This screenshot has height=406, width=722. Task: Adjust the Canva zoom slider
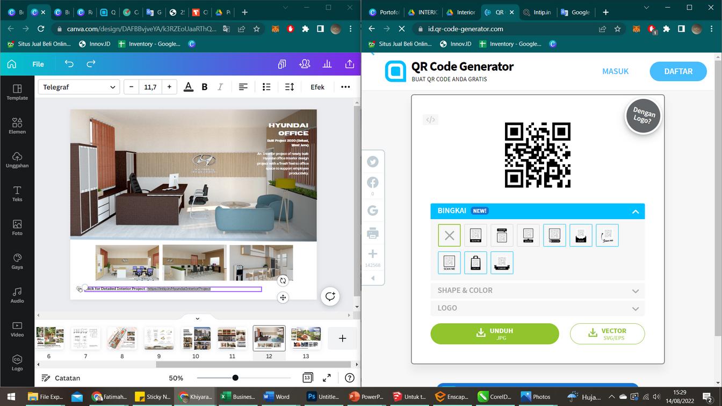pyautogui.click(x=235, y=378)
